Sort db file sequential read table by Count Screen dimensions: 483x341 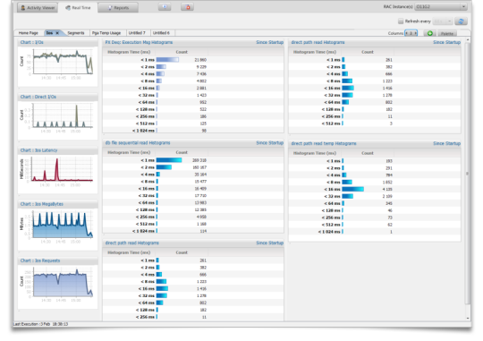182,153
